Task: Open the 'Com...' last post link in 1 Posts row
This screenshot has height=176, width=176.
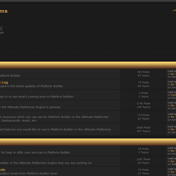Action: pyautogui.click(x=173, y=95)
